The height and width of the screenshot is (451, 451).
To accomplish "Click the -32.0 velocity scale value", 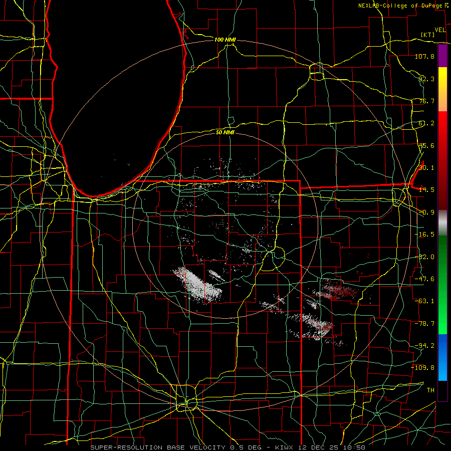I will 424,257.
